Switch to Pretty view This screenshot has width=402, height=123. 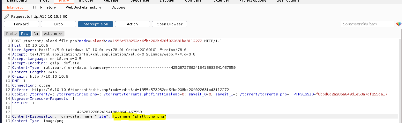tap(11, 34)
